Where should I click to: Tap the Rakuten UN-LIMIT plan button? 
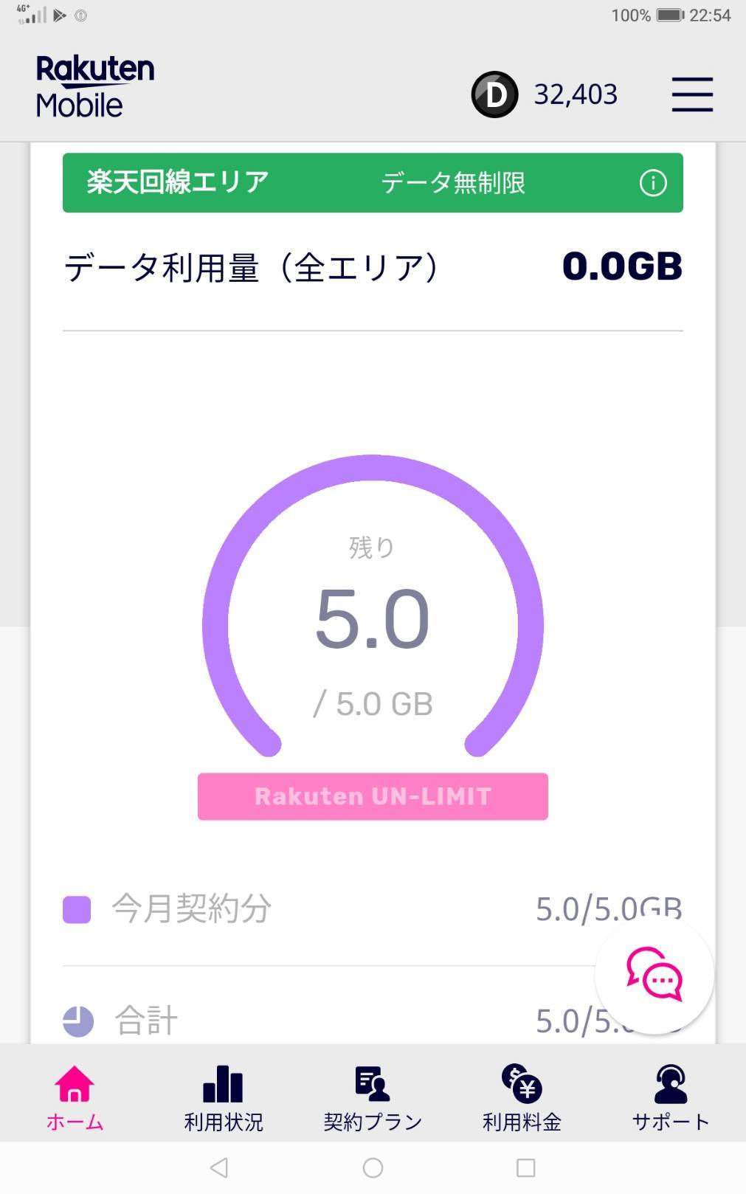(x=373, y=796)
